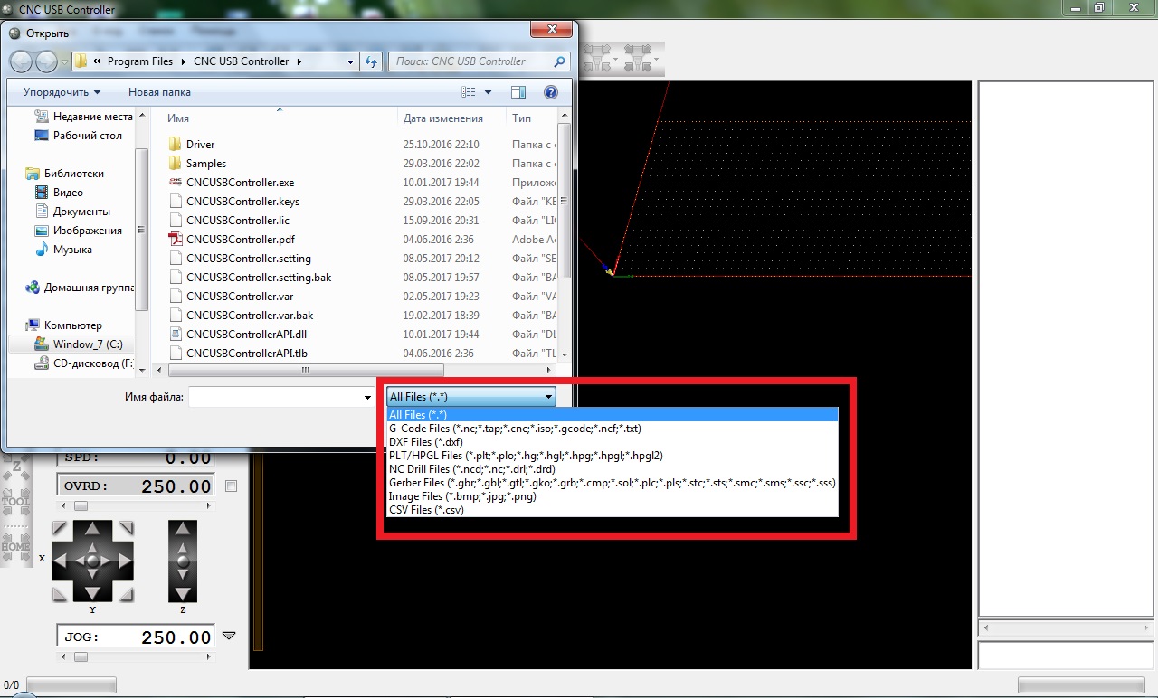
Task: Go forward with the dialog's Forward arrow
Action: tap(46, 61)
